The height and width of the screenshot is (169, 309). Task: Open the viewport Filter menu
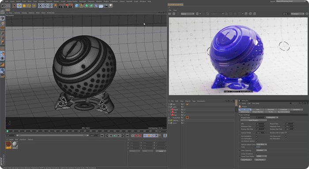pos(38,13)
